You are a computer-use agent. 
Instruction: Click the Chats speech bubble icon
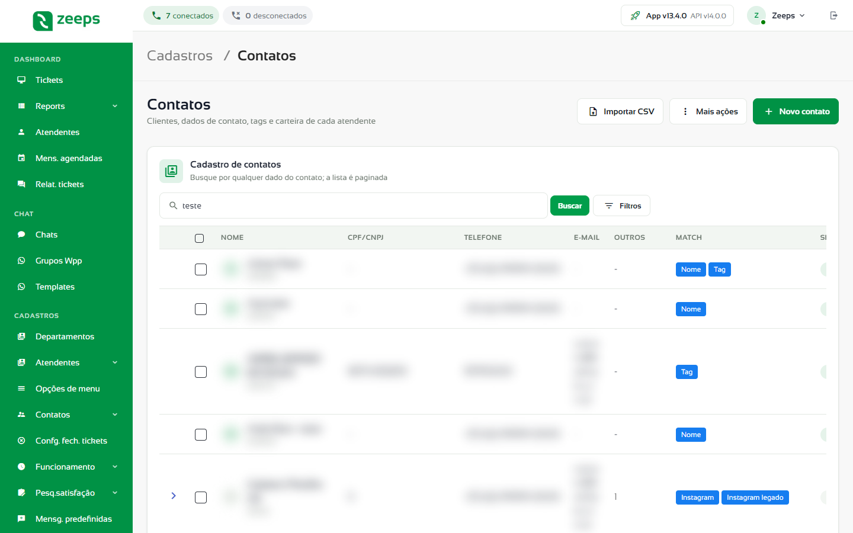point(21,235)
